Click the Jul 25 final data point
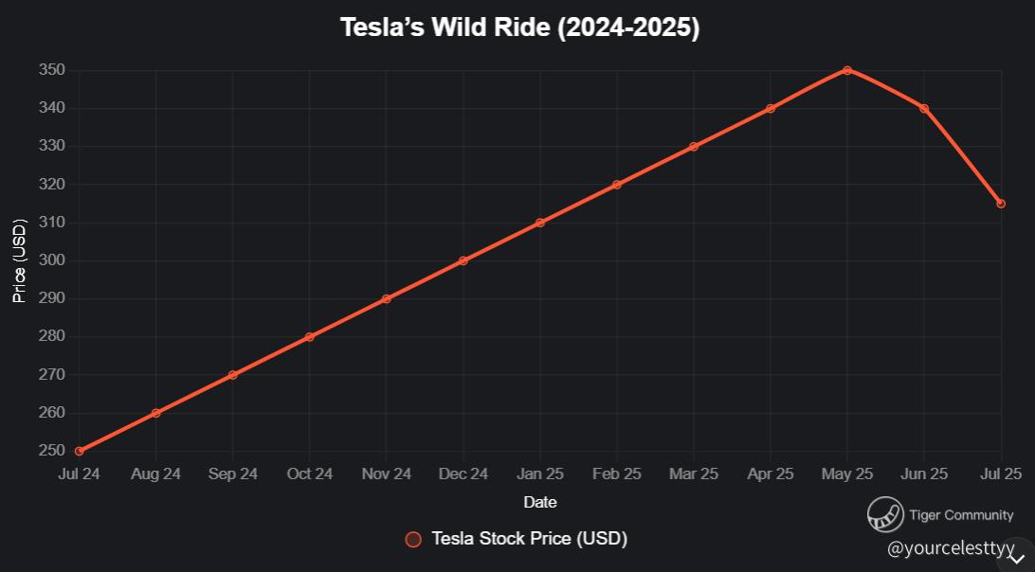This screenshot has width=1035, height=572. pos(1001,204)
